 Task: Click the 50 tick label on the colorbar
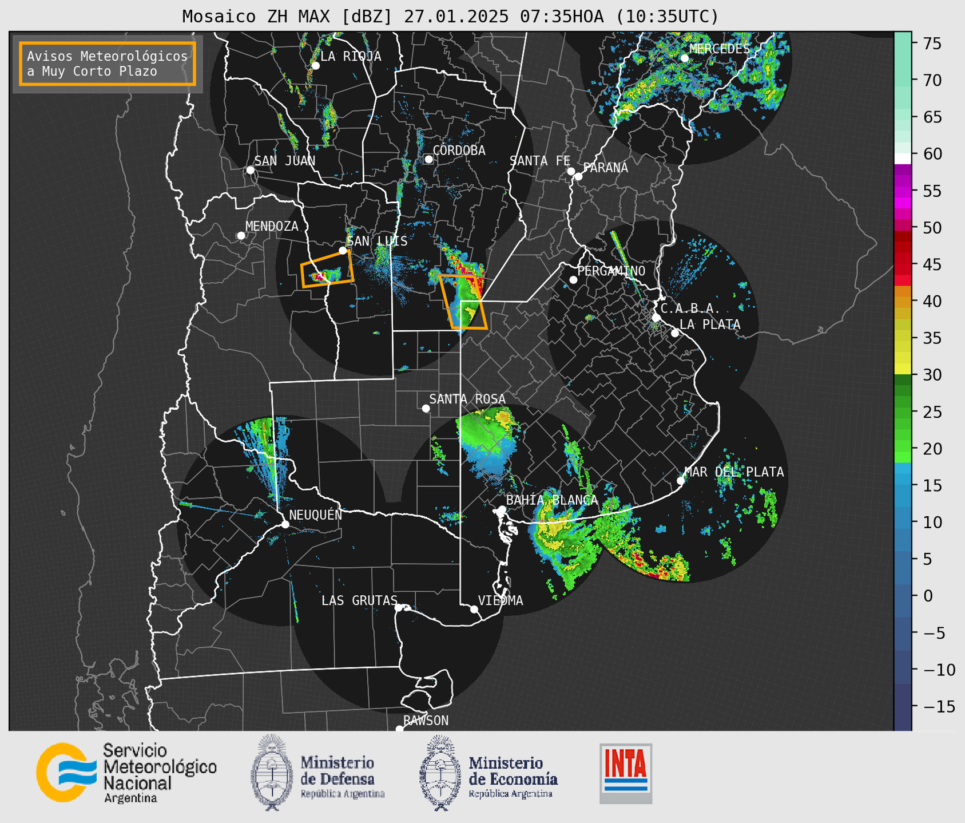click(x=932, y=228)
